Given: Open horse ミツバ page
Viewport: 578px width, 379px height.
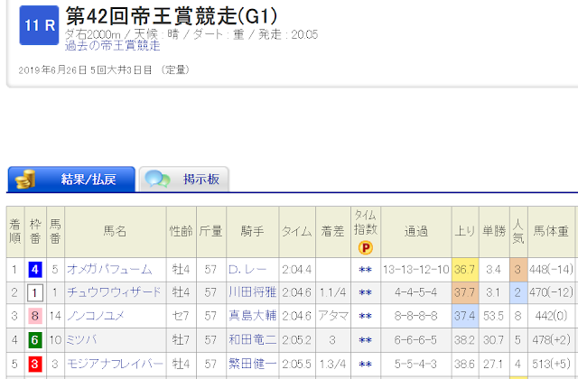Looking at the screenshot, I should [x=81, y=339].
